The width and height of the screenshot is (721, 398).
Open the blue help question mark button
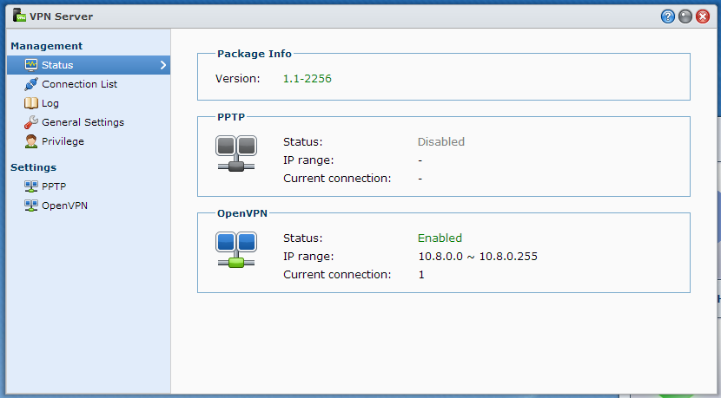tap(668, 16)
